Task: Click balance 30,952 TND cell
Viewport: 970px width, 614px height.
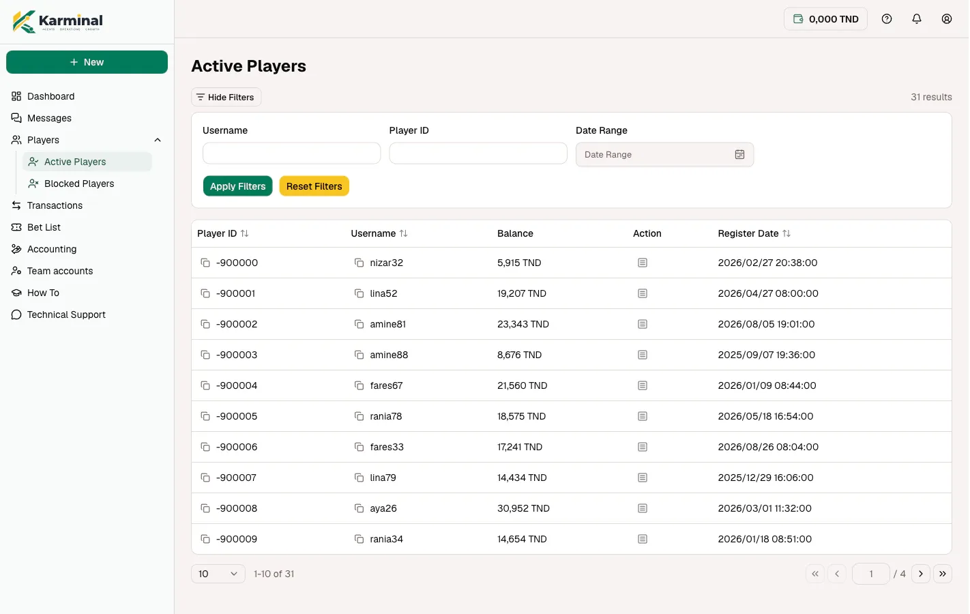Action: point(523,508)
